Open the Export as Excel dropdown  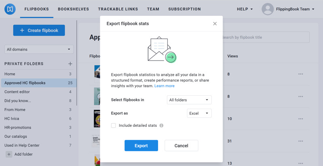click(x=199, y=113)
